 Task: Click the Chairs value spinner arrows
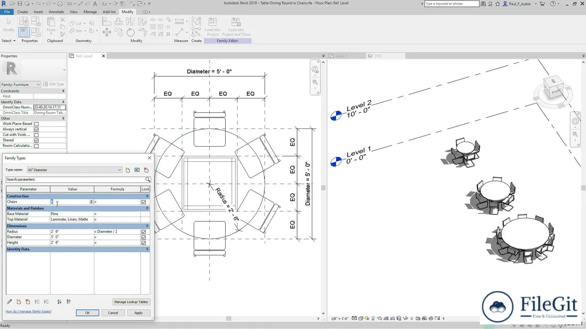click(x=92, y=202)
